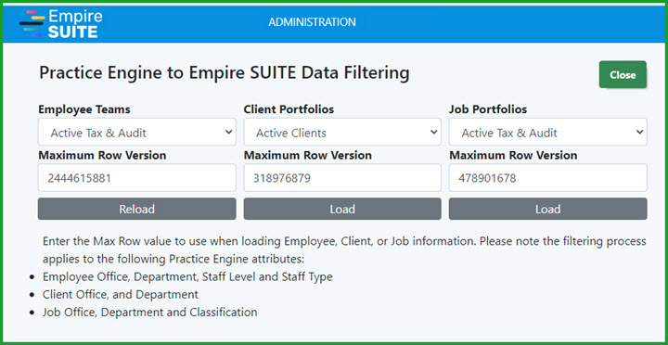This screenshot has width=668, height=345.
Task: Click the Employee Teams dropdown chevron arrow
Action: tap(228, 132)
